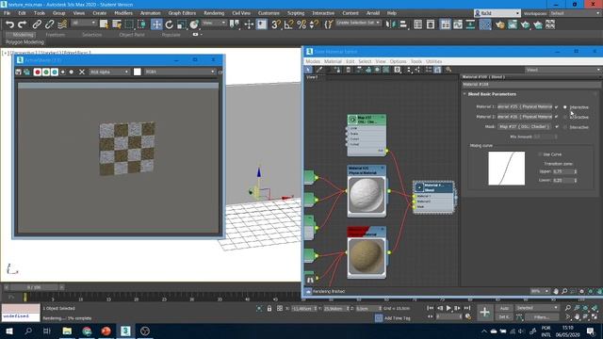Open Utilities menu in Slate Material Editor
This screenshot has height=339, width=603.
pyautogui.click(x=433, y=61)
